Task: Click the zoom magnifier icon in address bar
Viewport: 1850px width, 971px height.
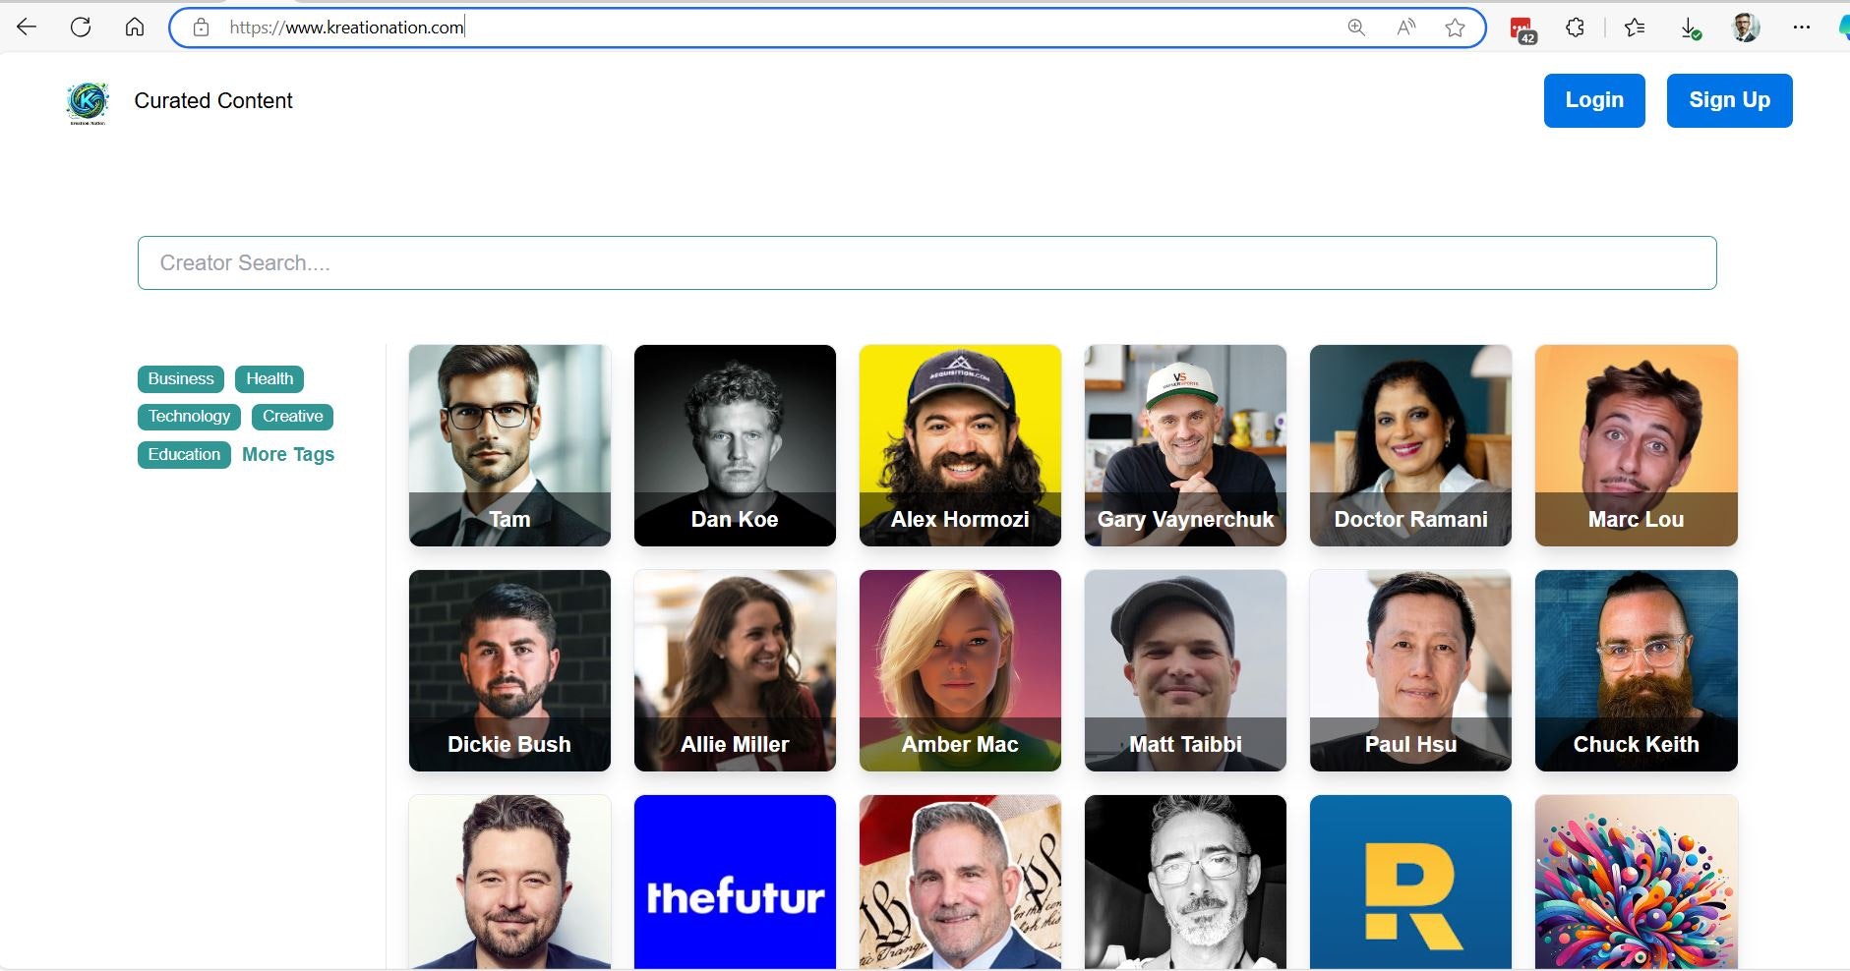Action: click(1356, 28)
